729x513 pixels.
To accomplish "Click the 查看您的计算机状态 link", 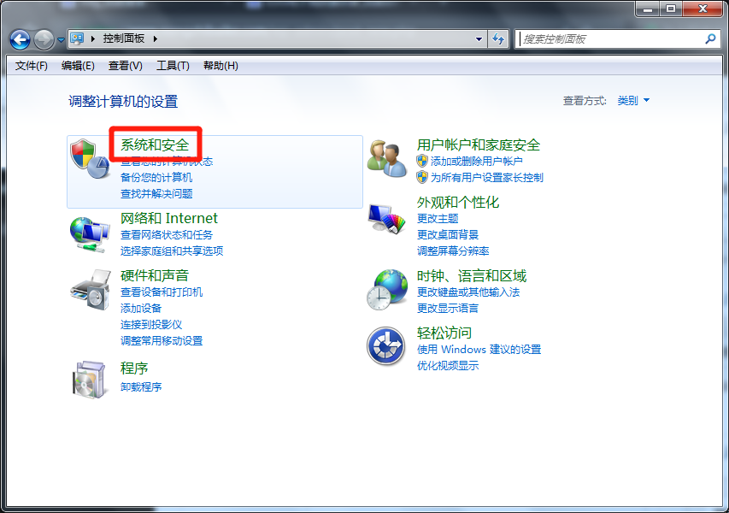I will point(167,162).
